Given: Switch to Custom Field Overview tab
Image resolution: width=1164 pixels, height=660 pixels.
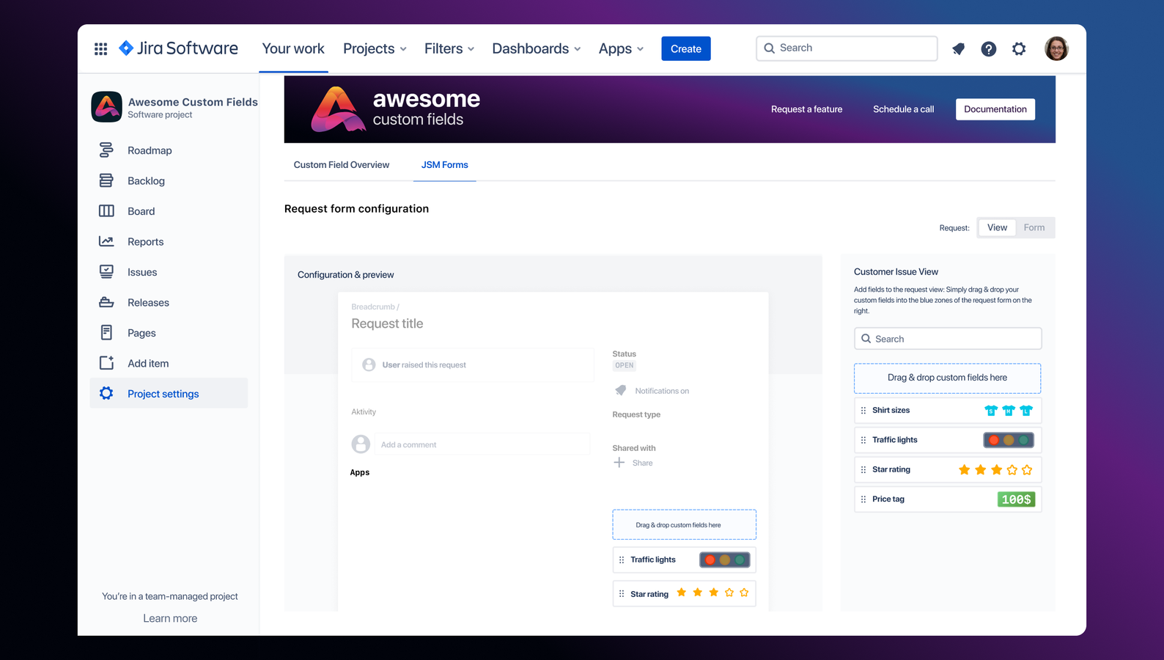Looking at the screenshot, I should (342, 165).
